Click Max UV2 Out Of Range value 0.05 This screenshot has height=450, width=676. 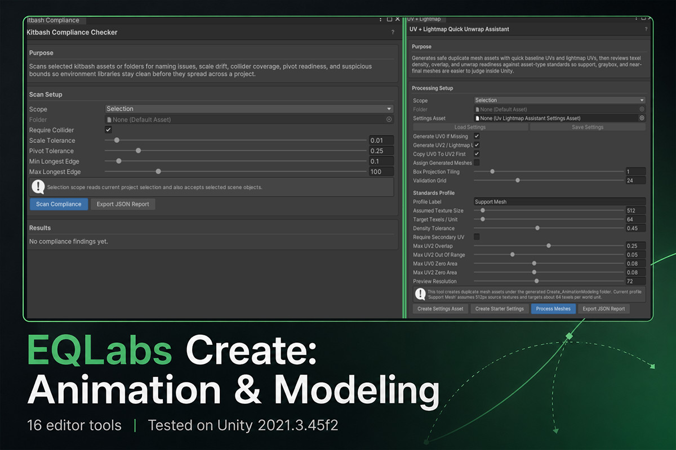pos(635,255)
